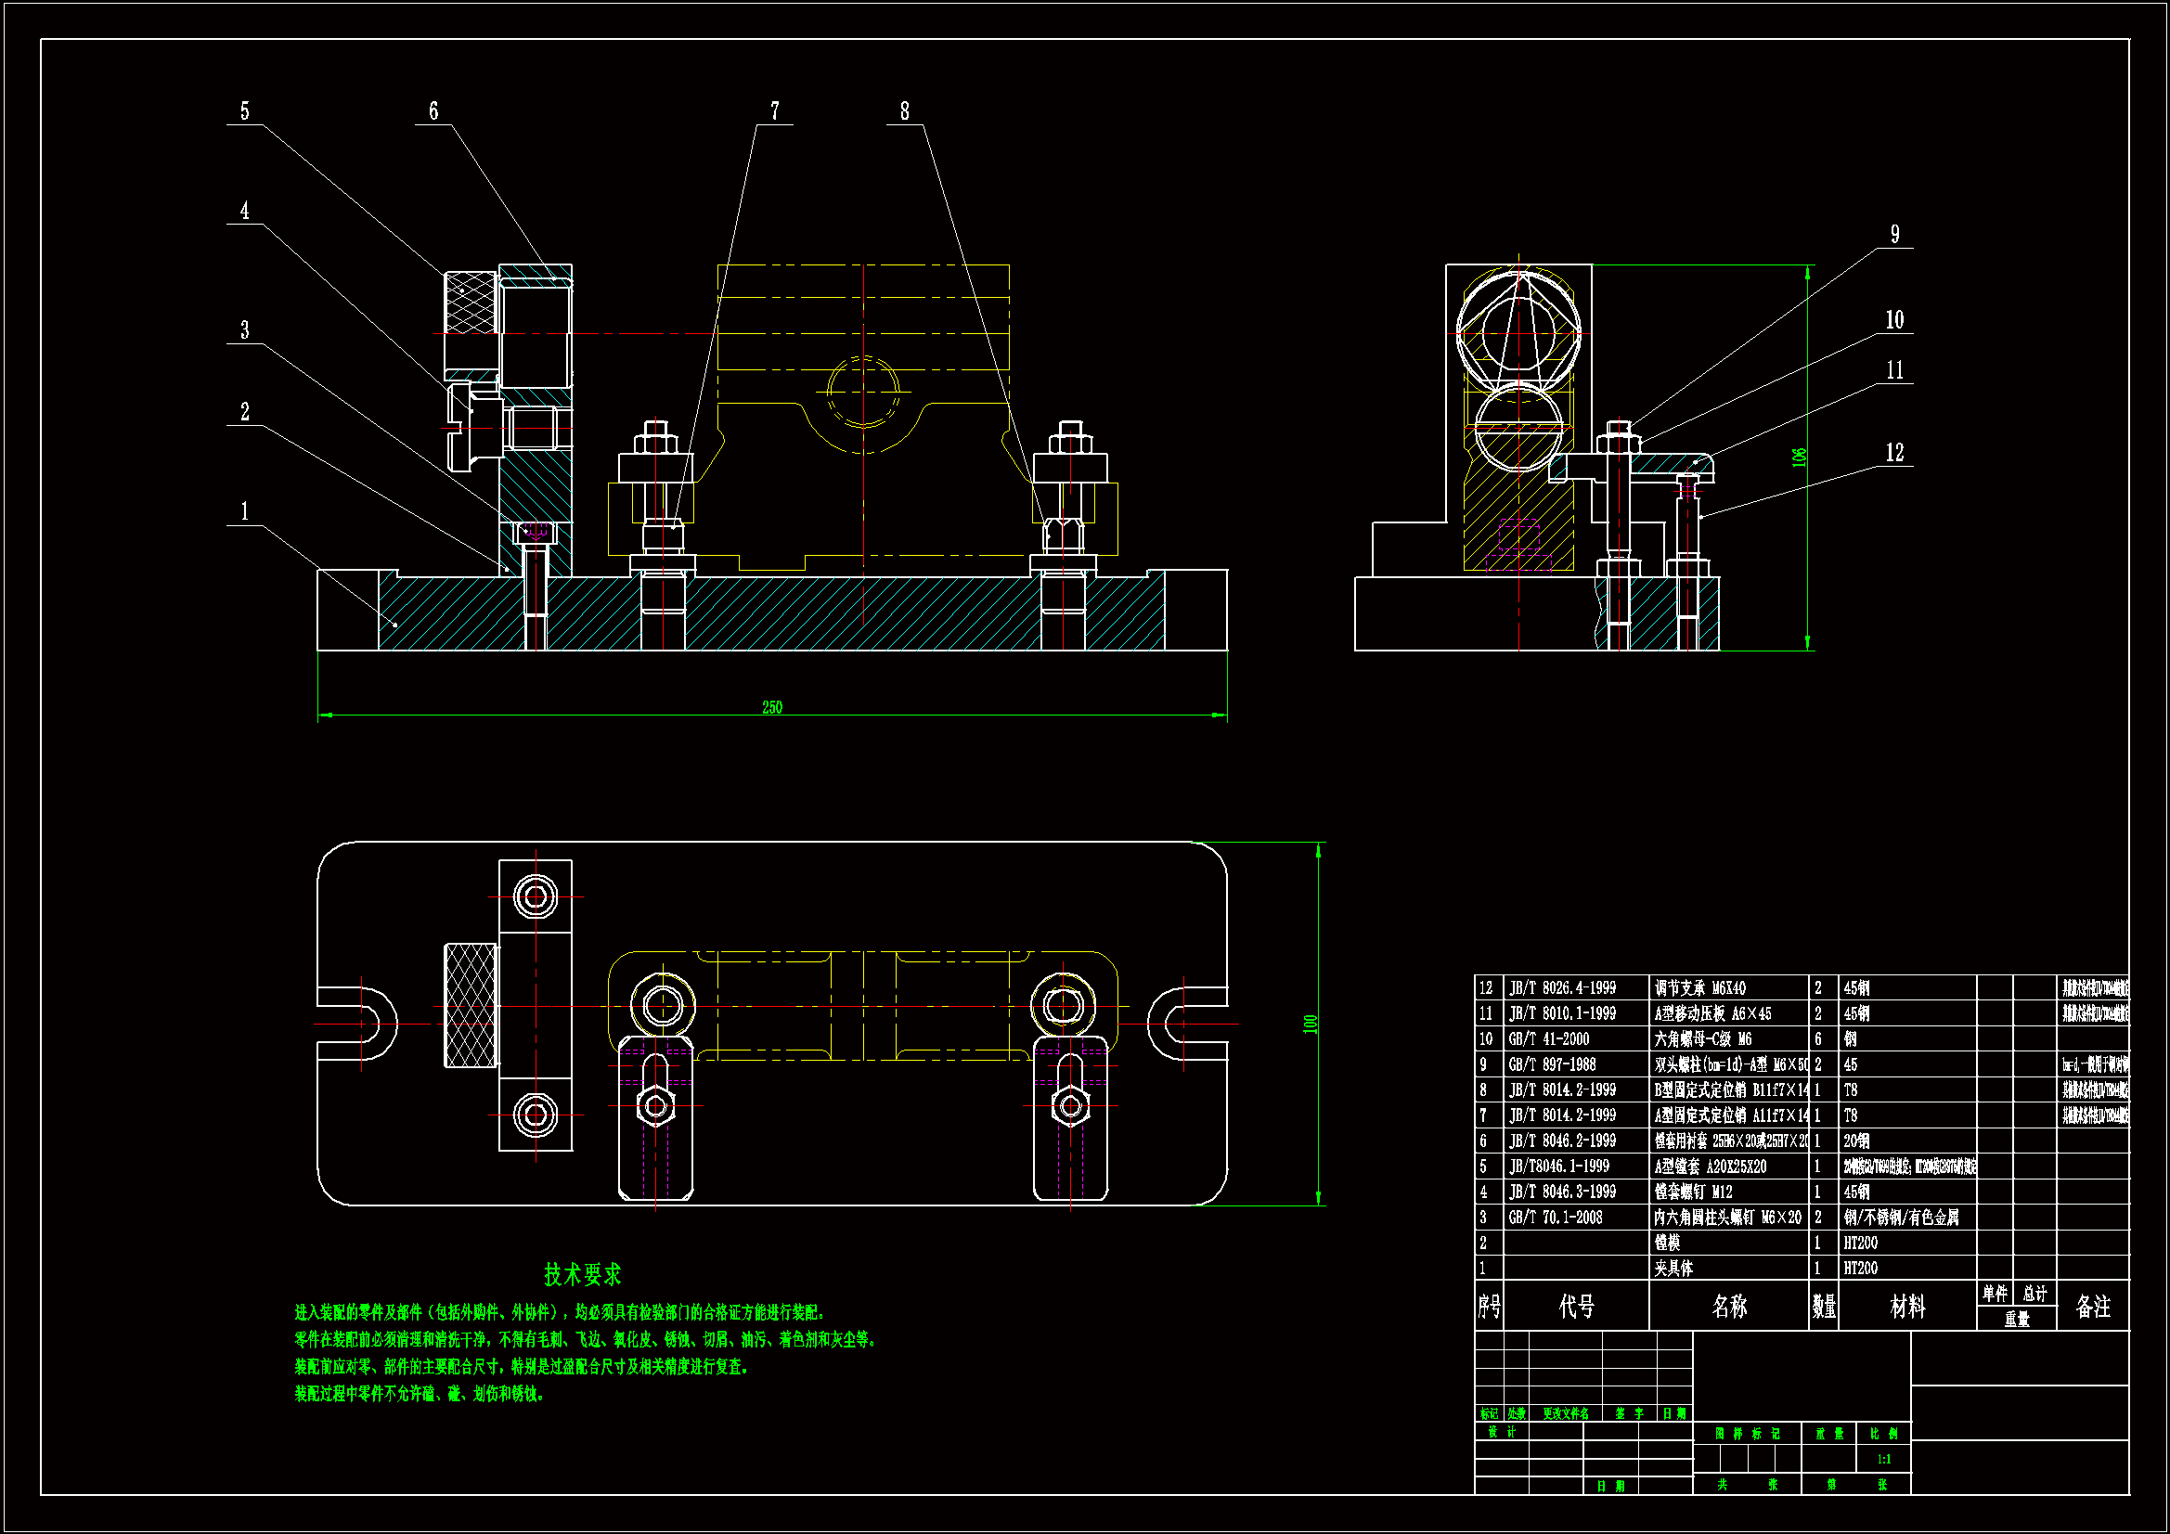Click the 技术要求 heading text

pos(582,1275)
